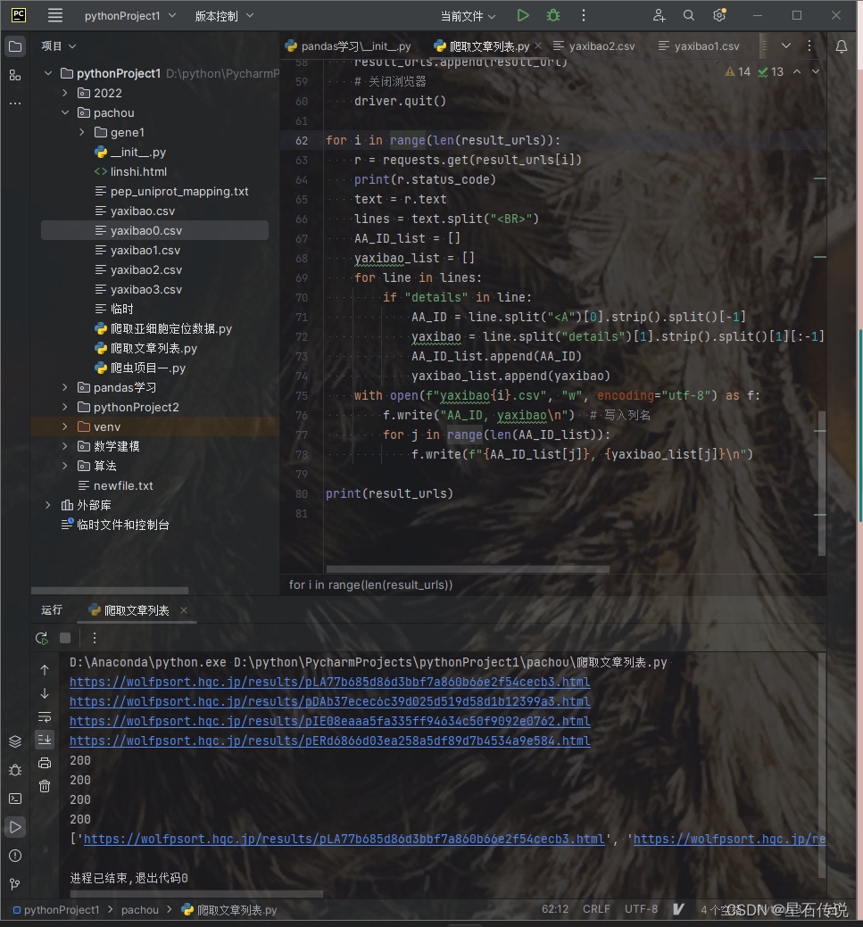Viewport: 863px width, 927px height.
Task: Click CRLF line separator in status bar
Action: coord(596,908)
